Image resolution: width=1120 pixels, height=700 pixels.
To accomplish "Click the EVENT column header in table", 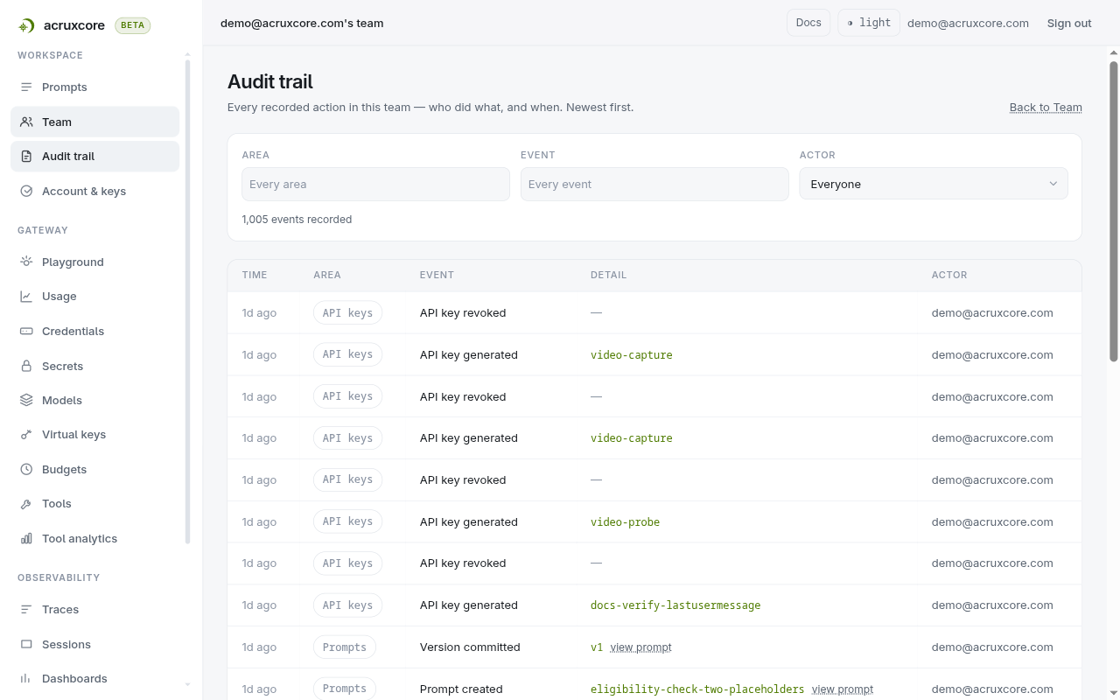I will (437, 275).
